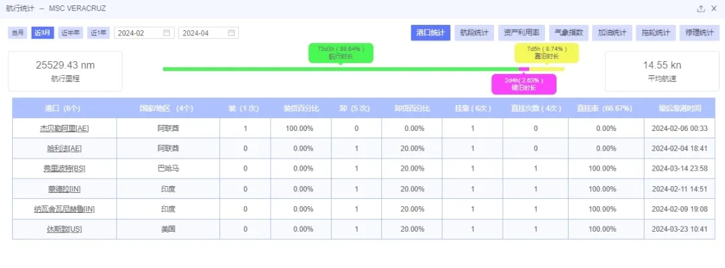Select the 近半年 time range option
The width and height of the screenshot is (725, 268).
70,33
